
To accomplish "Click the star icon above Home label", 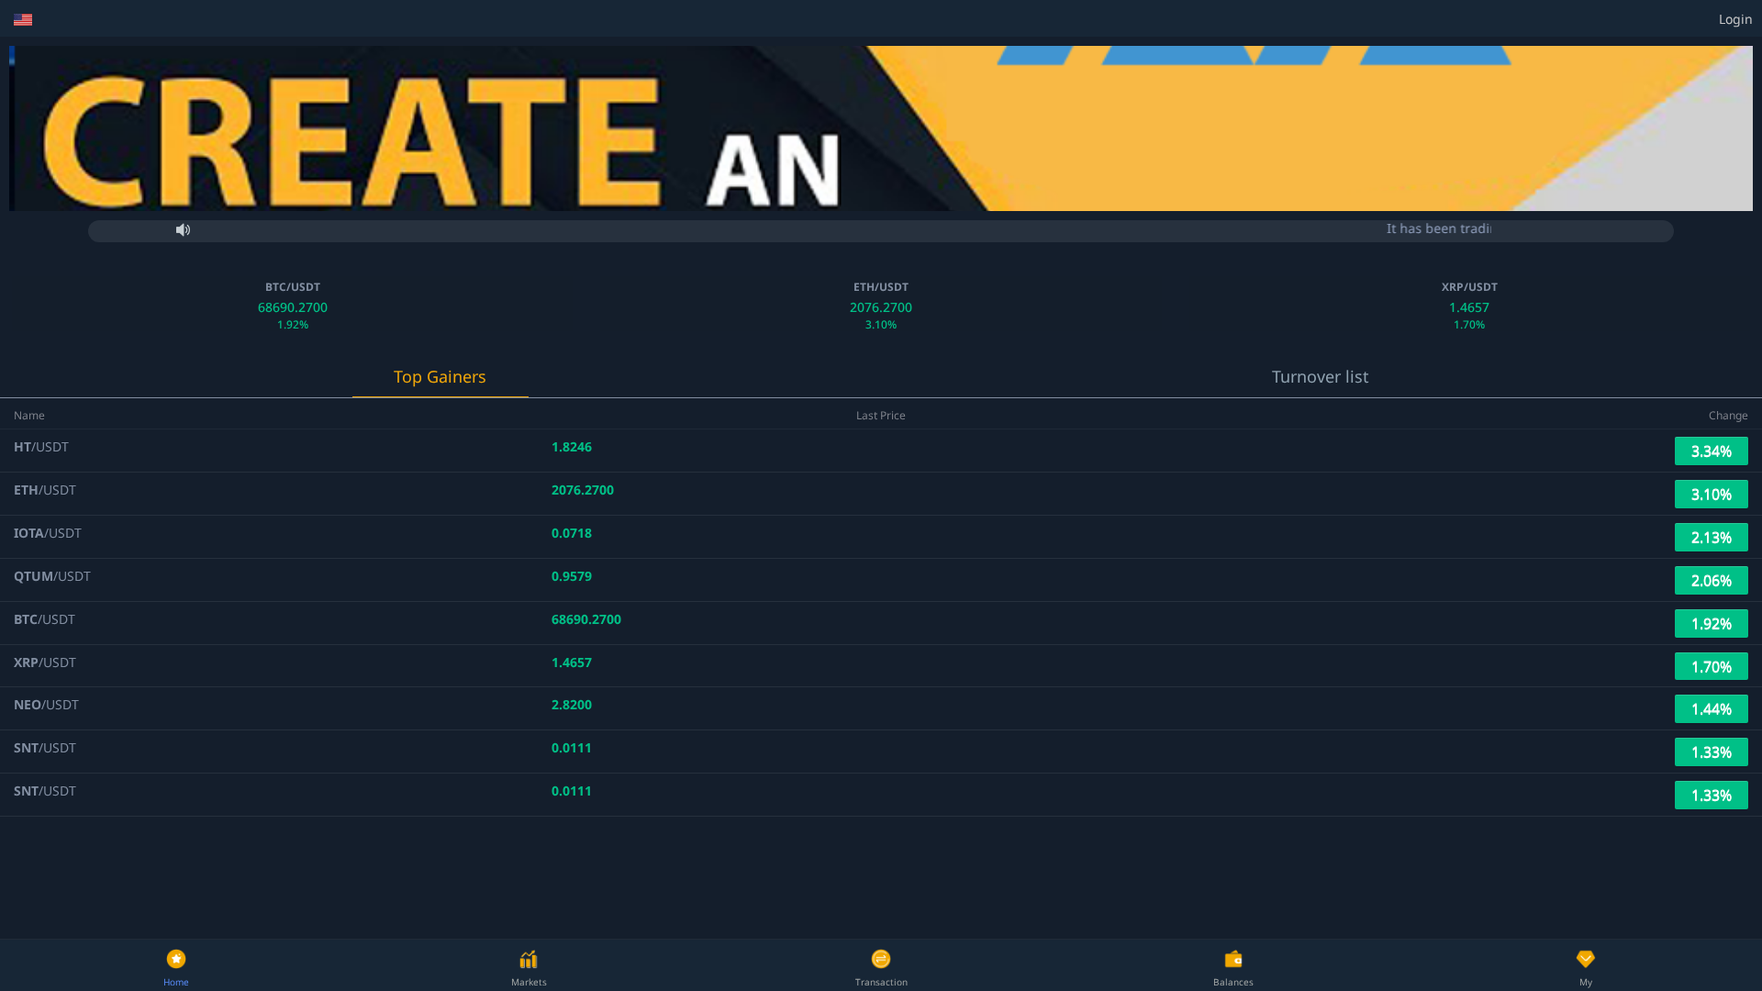I will coord(175,958).
